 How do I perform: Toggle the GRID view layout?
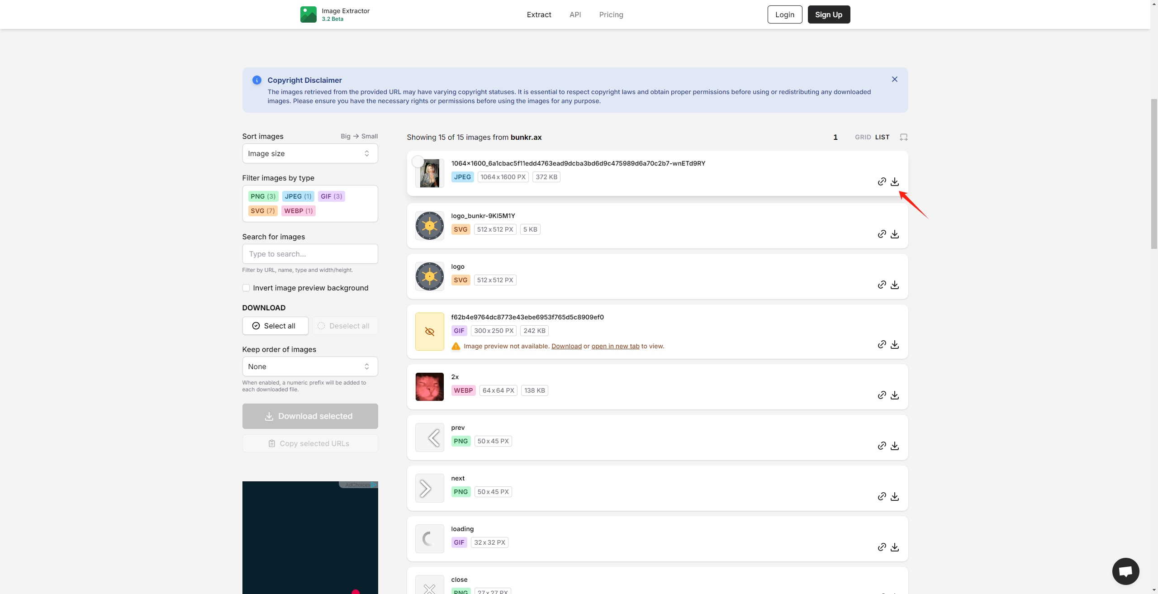pyautogui.click(x=863, y=137)
